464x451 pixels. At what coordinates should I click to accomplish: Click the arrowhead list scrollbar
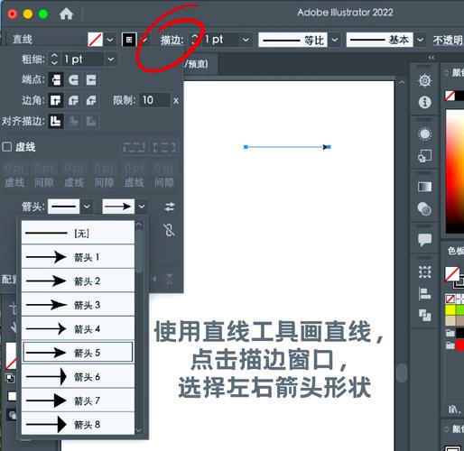(x=139, y=251)
